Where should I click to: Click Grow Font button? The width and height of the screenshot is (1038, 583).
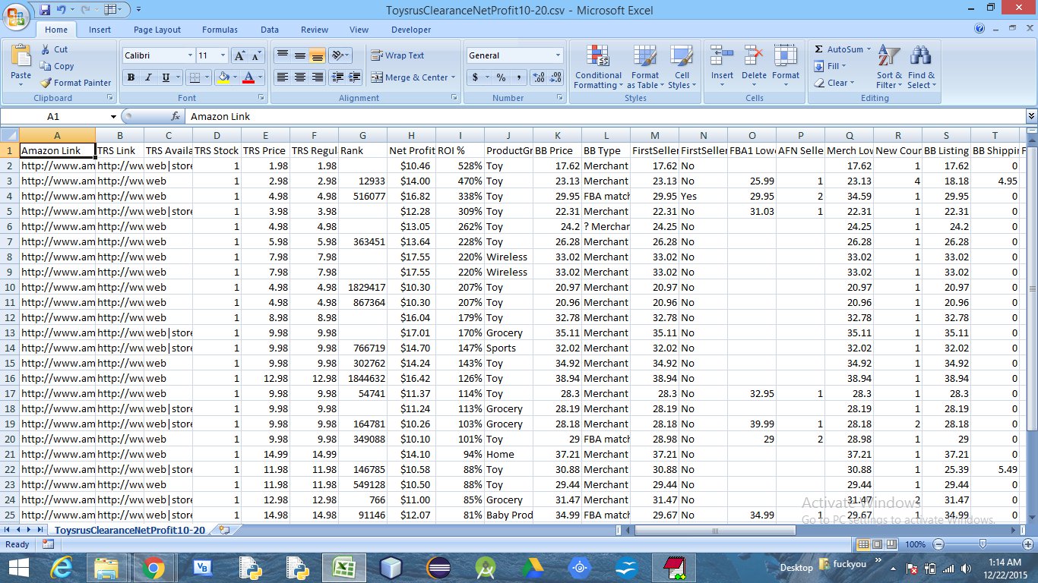[x=239, y=55]
